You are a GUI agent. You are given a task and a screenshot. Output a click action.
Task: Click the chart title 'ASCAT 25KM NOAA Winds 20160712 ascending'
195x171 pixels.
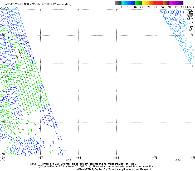pyautogui.click(x=38, y=4)
